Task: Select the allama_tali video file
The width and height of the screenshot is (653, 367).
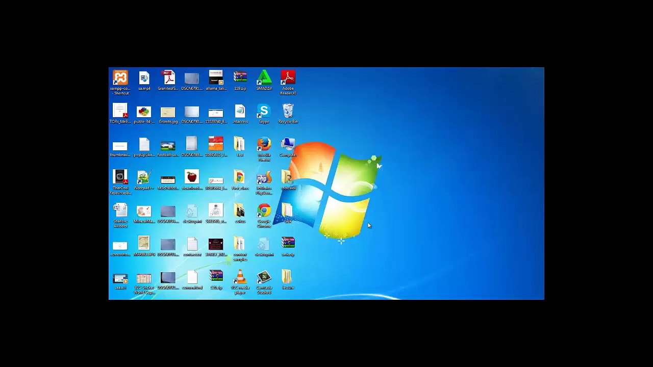Action: tap(216, 78)
